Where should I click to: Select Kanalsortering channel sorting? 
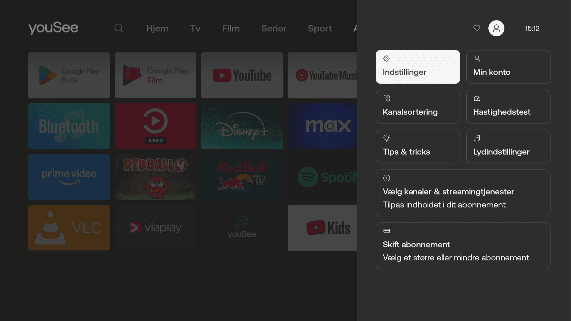tap(418, 107)
